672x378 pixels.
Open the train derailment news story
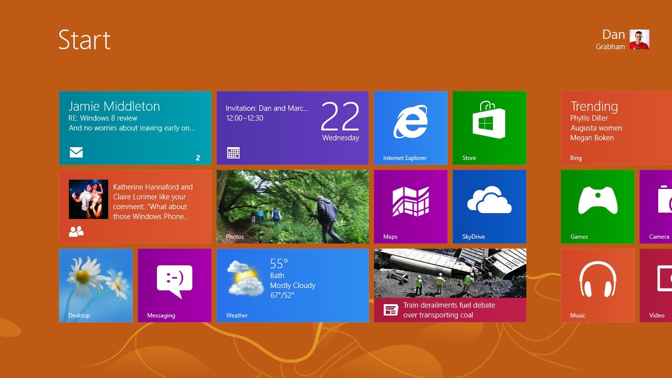[x=450, y=285]
